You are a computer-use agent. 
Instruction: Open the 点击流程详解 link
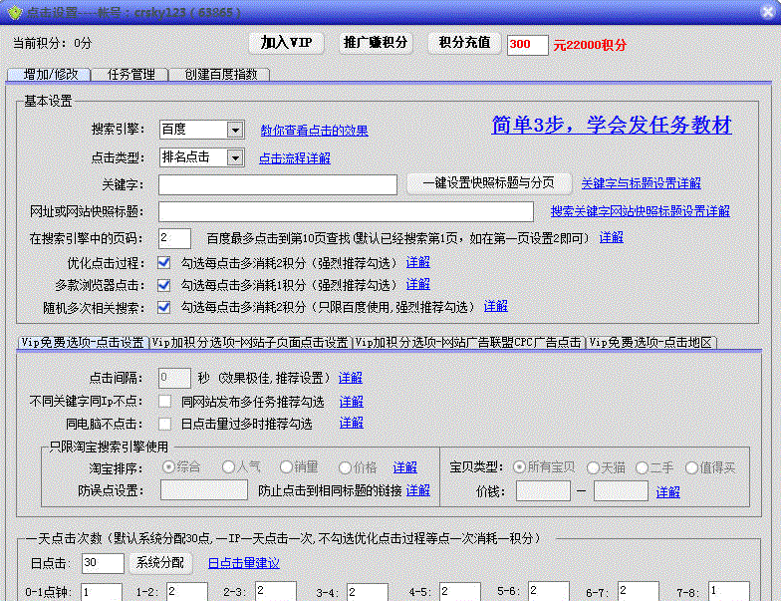pos(294,158)
